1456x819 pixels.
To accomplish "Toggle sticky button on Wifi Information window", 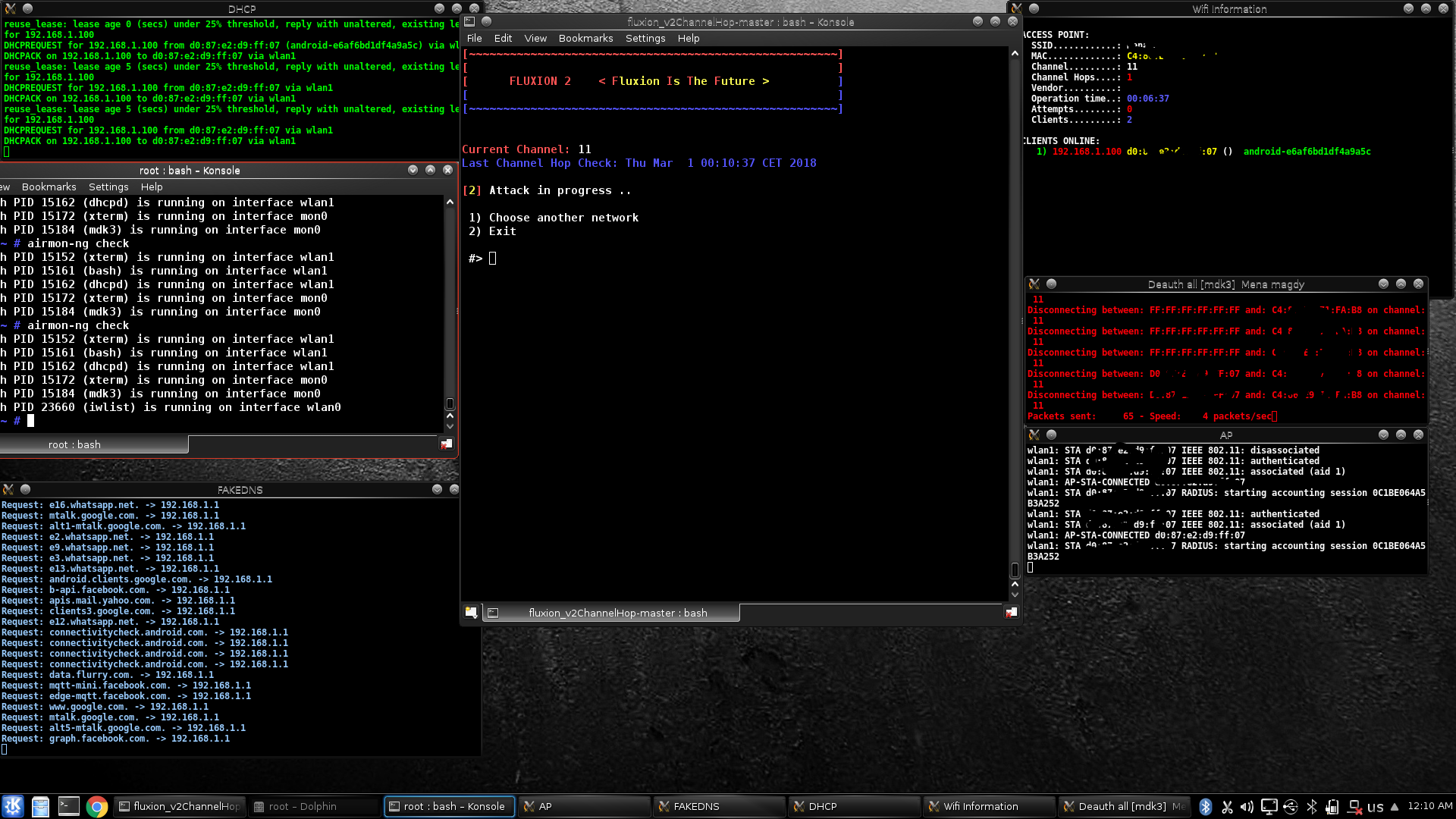I will (x=1034, y=8).
